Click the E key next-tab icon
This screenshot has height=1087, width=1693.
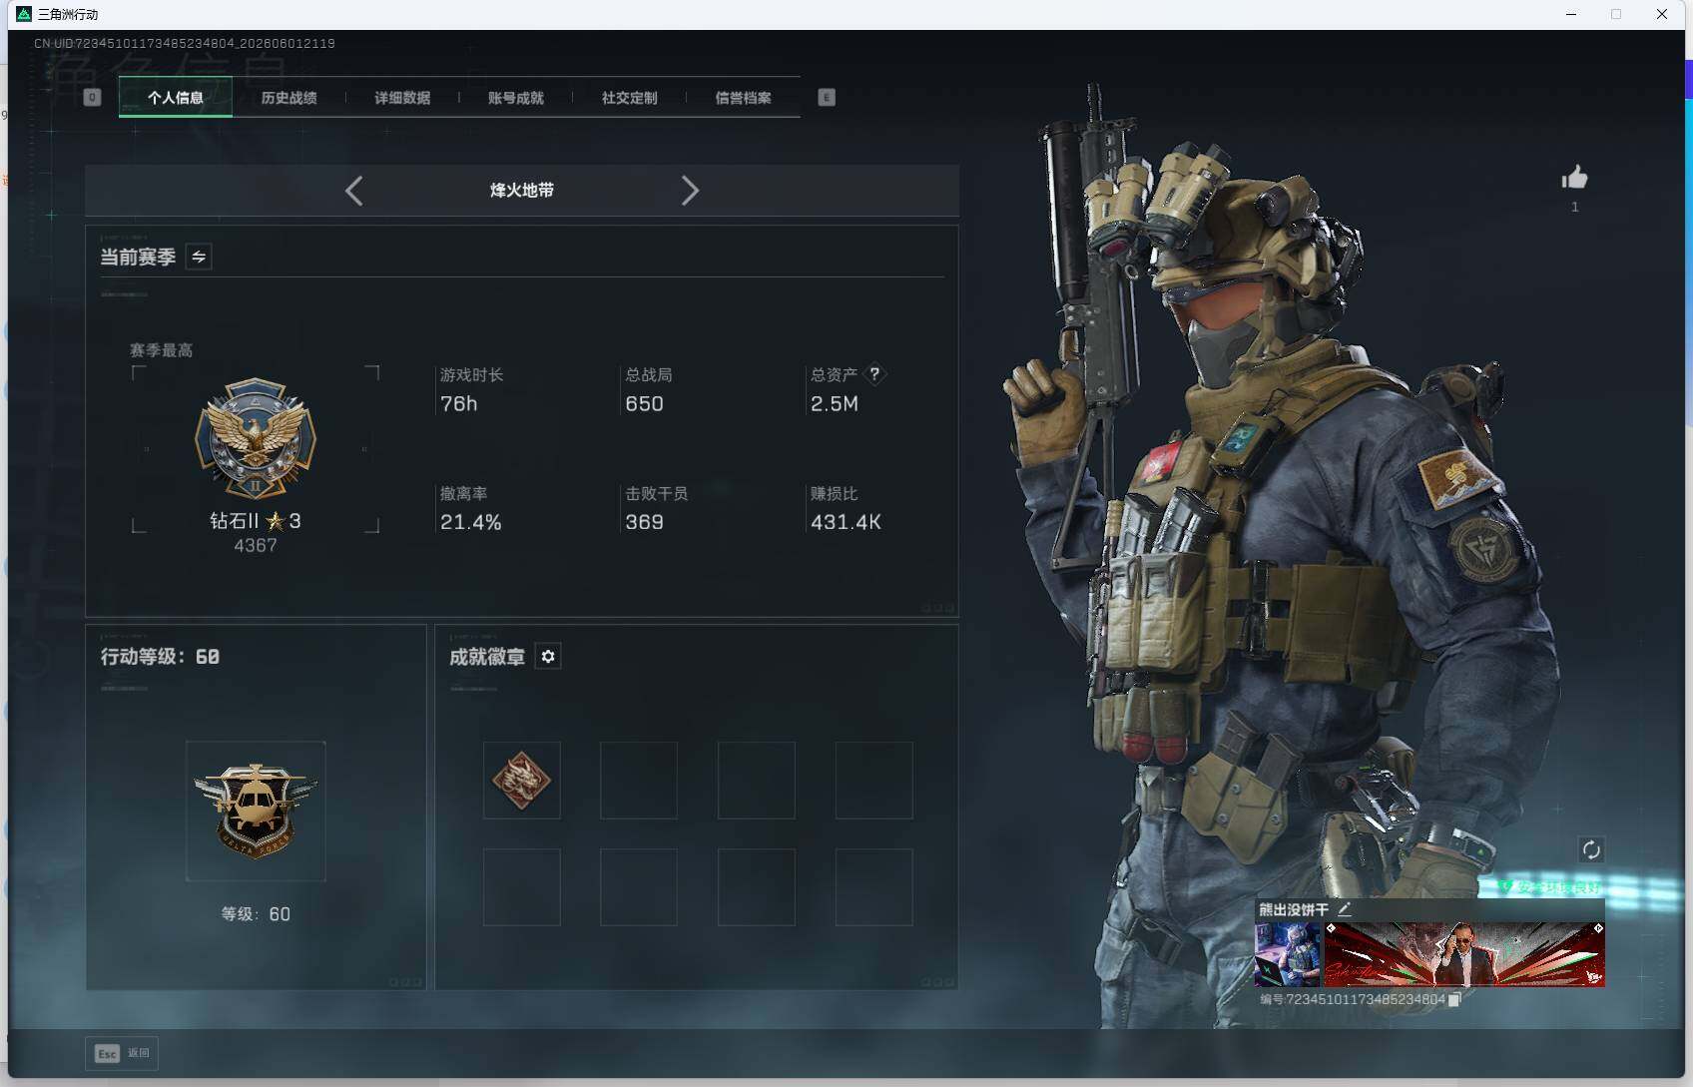click(x=827, y=97)
